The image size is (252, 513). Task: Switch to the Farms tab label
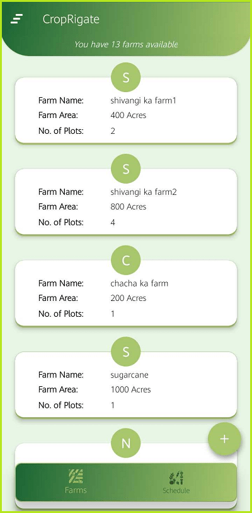coord(76,490)
